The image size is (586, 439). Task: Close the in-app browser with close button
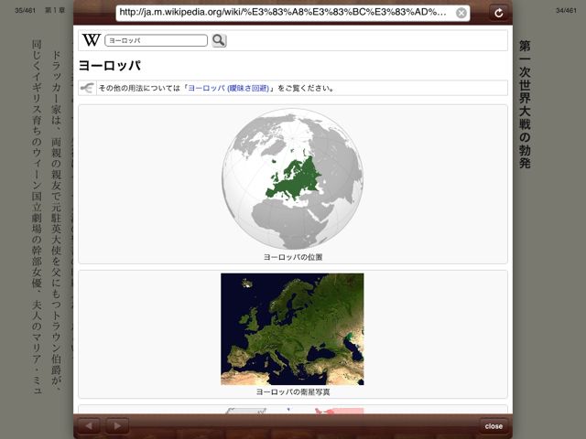[494, 426]
